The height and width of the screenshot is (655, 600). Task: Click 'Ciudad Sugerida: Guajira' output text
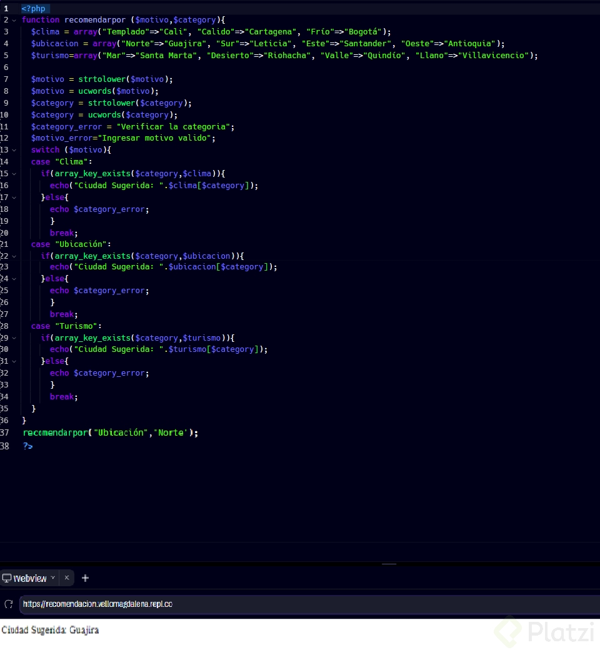click(x=50, y=630)
